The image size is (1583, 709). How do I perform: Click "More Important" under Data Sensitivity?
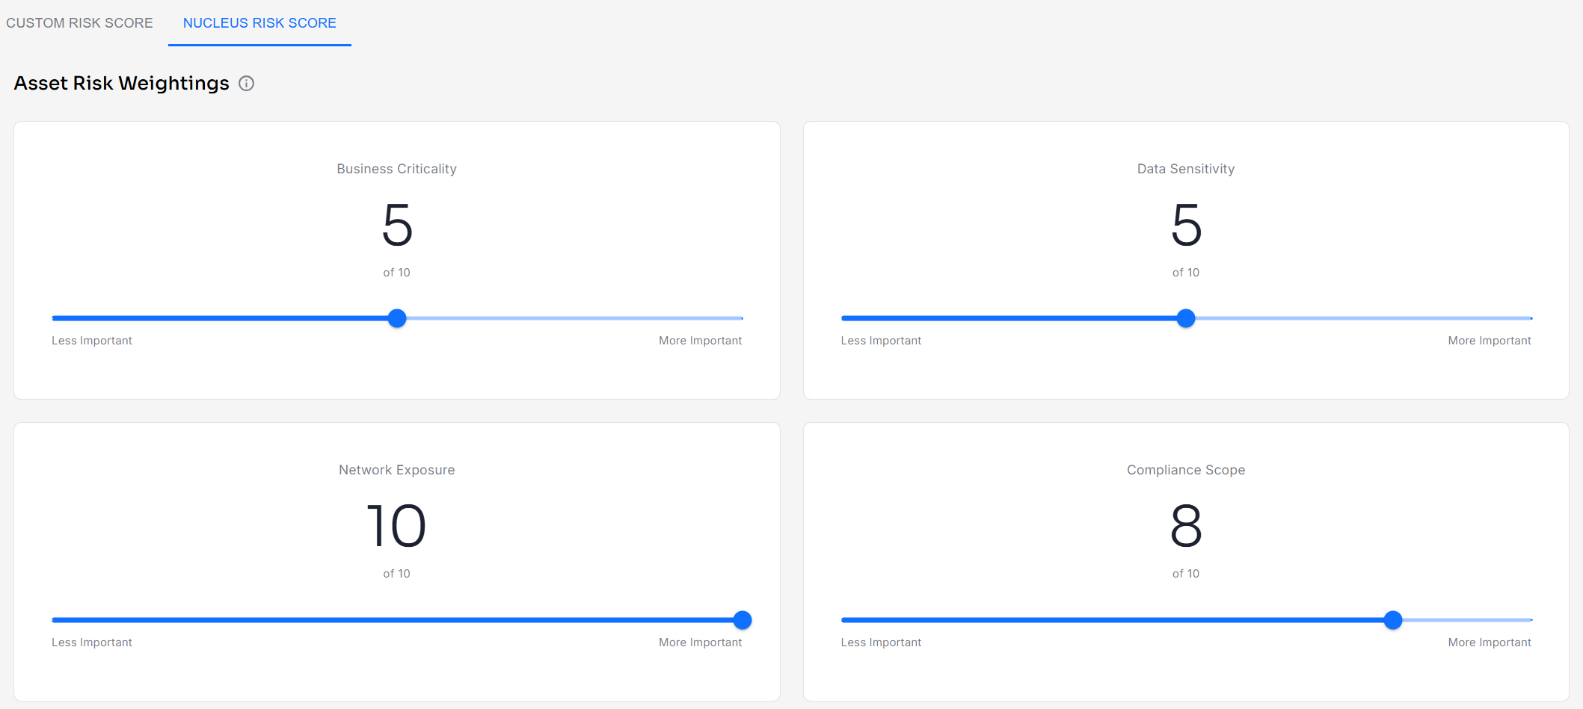tap(1489, 341)
